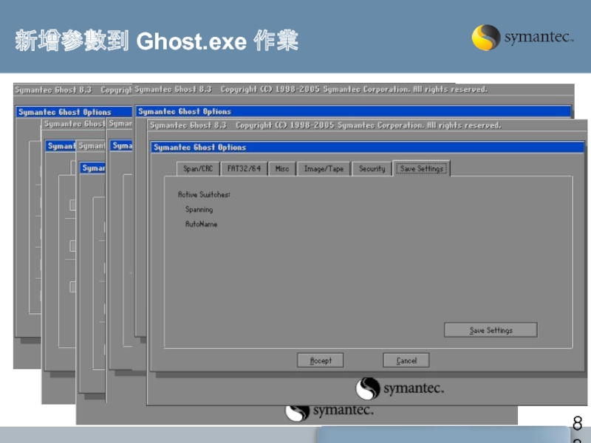Click the Symantec logo in slide header
The width and height of the screenshot is (591, 443).
[522, 38]
